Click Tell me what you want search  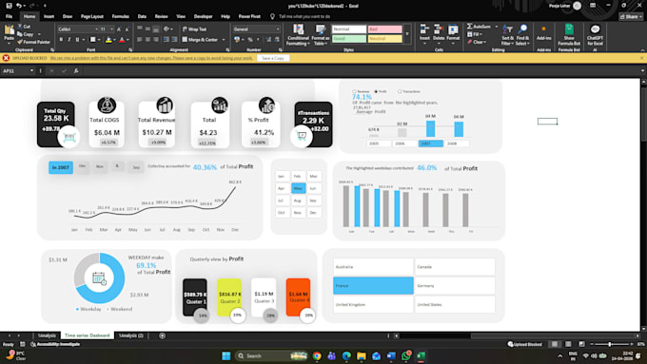click(x=304, y=16)
